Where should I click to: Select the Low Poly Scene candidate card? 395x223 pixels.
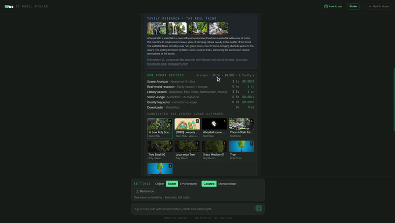160,128
